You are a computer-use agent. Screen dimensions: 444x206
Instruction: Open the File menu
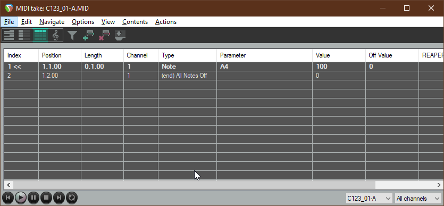(x=9, y=22)
